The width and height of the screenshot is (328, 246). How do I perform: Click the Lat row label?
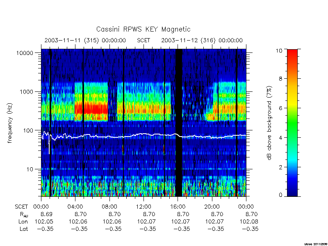click(24, 229)
